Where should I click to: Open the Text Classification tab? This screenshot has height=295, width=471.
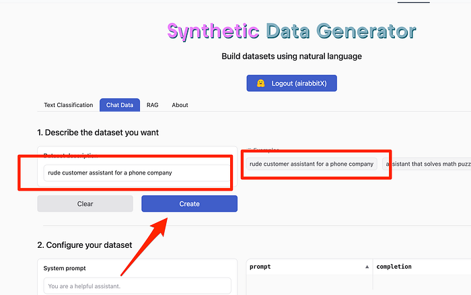pyautogui.click(x=68, y=105)
